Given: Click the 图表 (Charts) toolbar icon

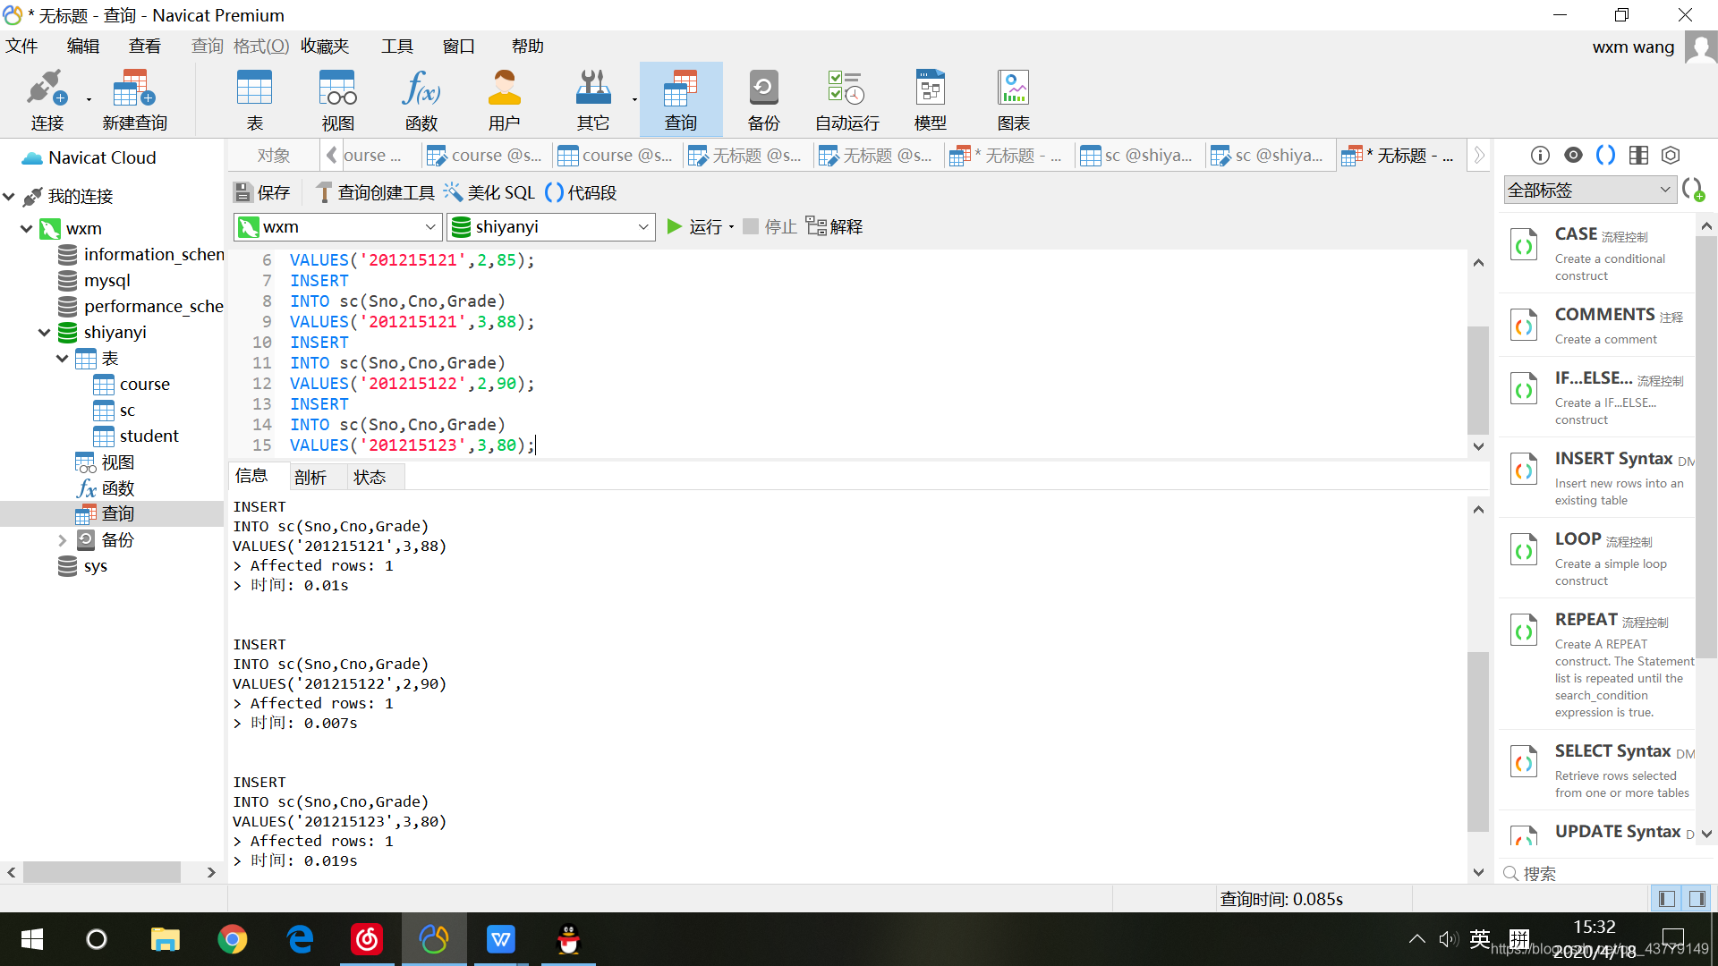Looking at the screenshot, I should click(x=1012, y=98).
